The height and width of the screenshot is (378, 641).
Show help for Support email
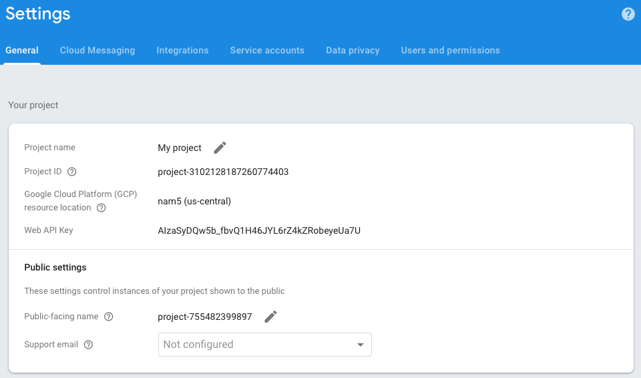coord(88,345)
